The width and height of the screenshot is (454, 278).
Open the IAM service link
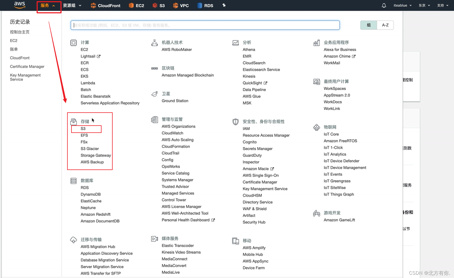click(x=246, y=129)
